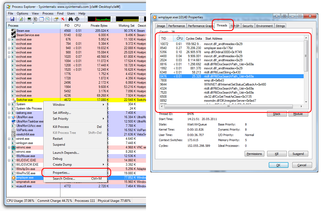Collapse the taskeng.exe tree node
Viewport: 321px width, 211px height.
tap(9, 113)
